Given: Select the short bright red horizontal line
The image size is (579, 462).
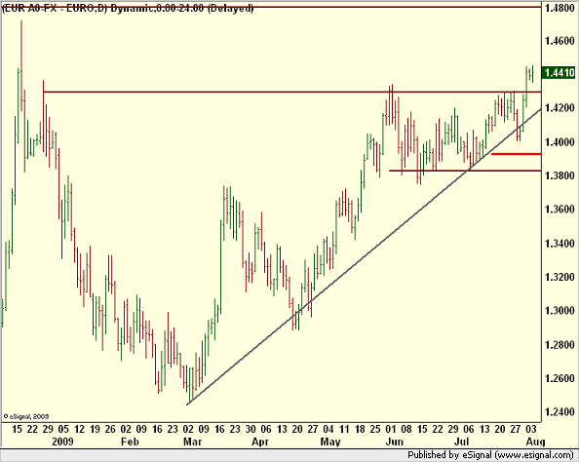Looking at the screenshot, I should [x=517, y=154].
